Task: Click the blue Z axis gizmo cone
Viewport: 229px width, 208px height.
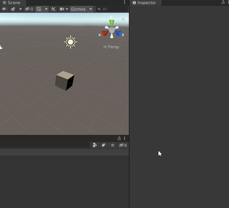Action: coord(118,33)
